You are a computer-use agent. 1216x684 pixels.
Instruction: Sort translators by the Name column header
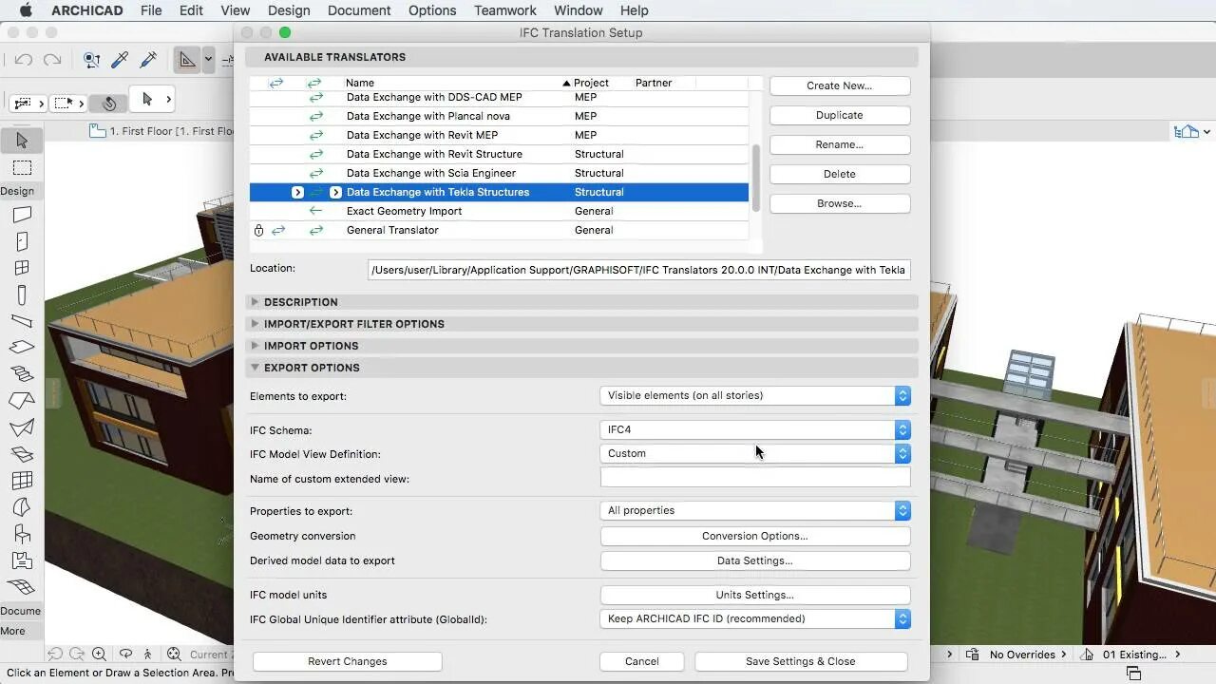pos(456,83)
